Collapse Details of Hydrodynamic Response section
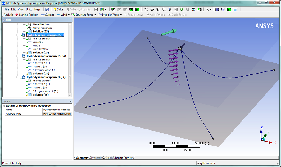Viewport: 281px width, 167px height. point(4,106)
